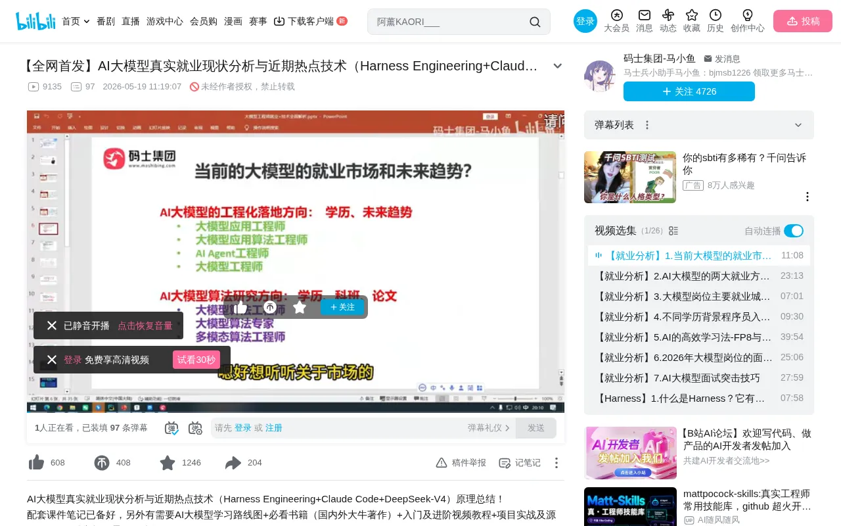Click 试看30秒 trial button
The image size is (841, 526).
coord(196,360)
